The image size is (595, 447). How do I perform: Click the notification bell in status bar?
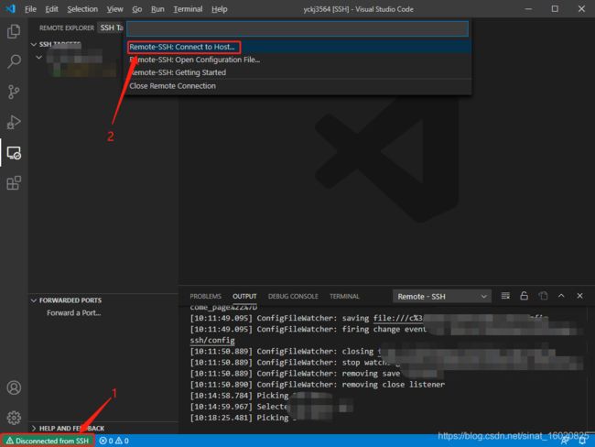(x=582, y=441)
